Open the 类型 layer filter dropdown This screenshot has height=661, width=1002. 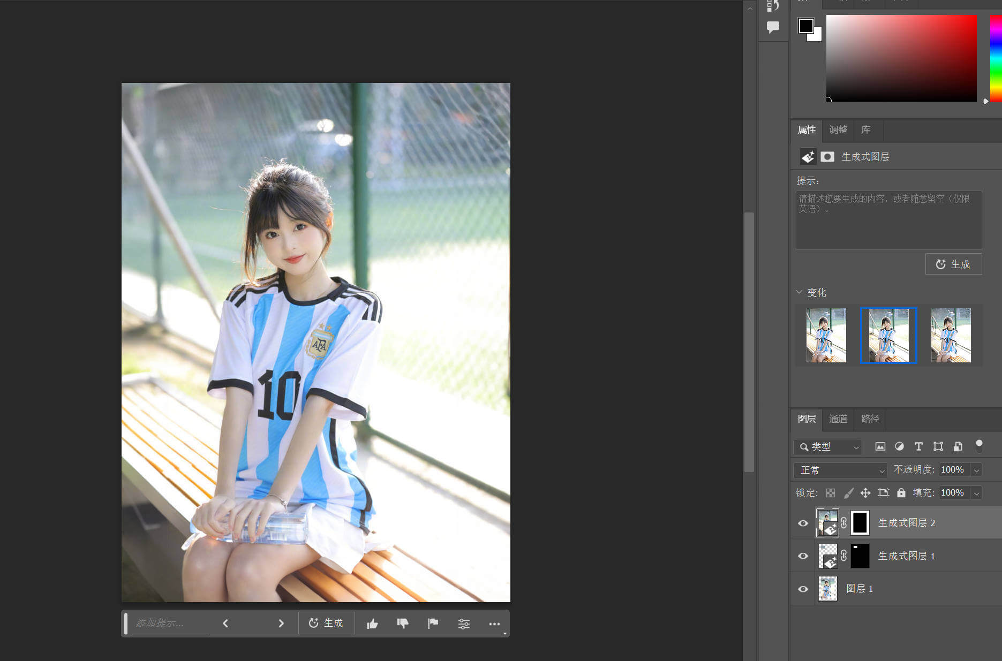pyautogui.click(x=827, y=447)
